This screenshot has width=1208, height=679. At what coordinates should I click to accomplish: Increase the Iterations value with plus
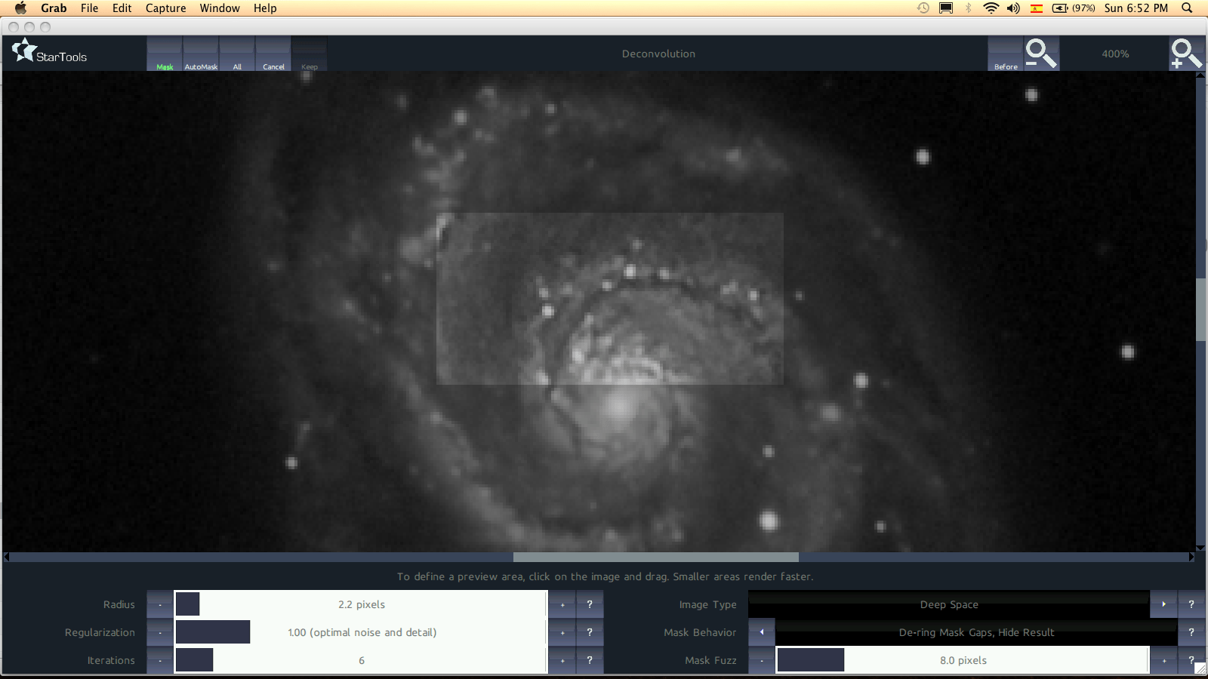[562, 660]
